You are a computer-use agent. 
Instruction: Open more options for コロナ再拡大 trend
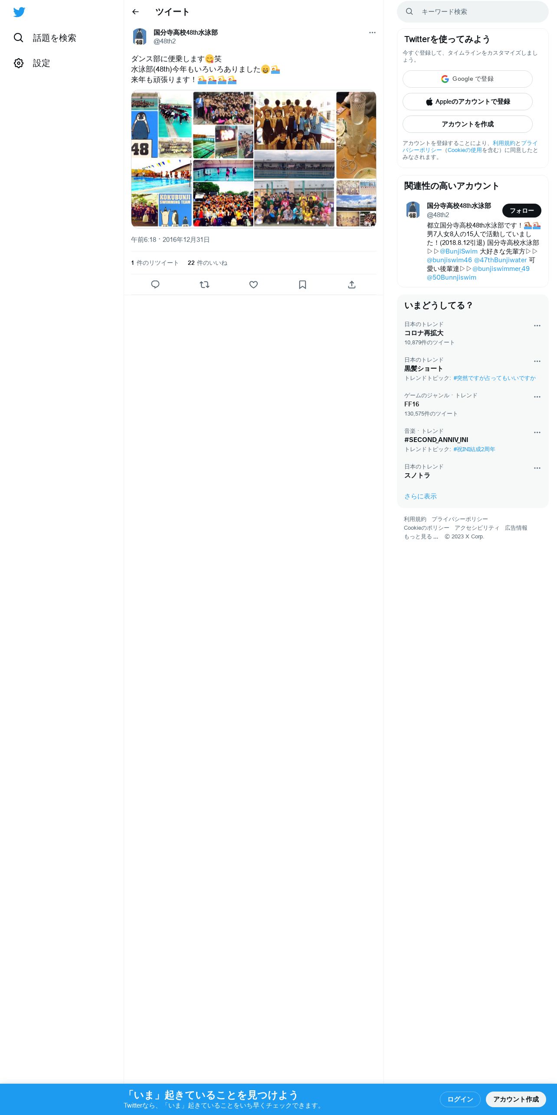537,326
